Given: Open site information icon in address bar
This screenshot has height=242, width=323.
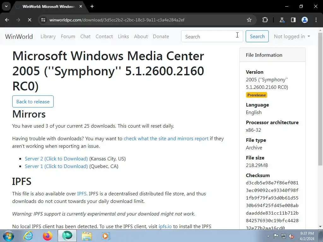Looking at the screenshot, I should click(x=43, y=20).
